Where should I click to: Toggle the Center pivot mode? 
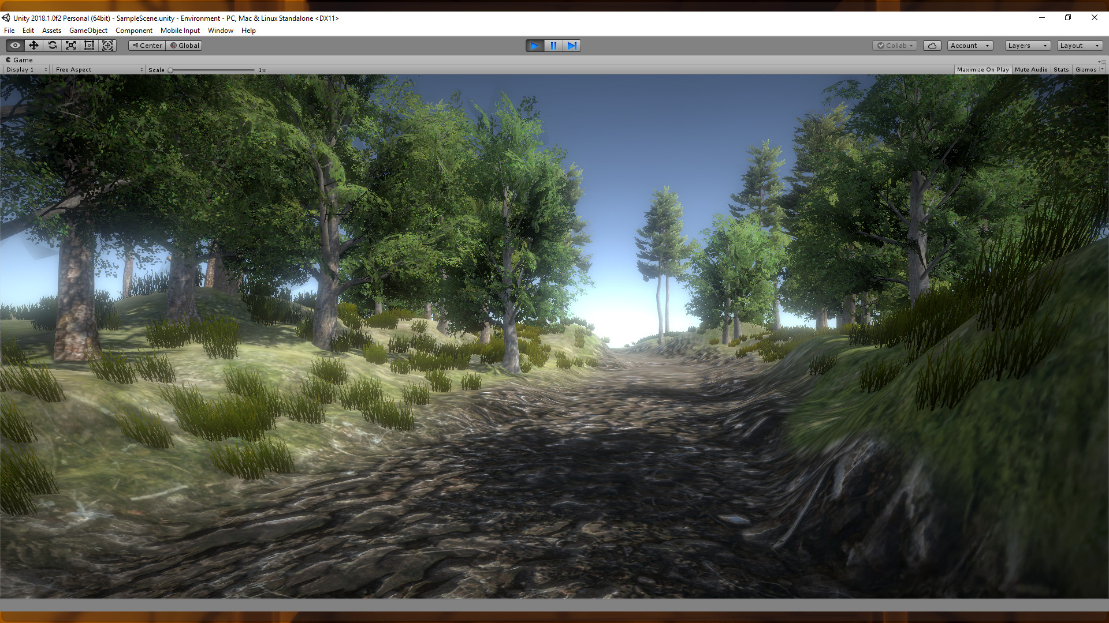click(x=147, y=46)
